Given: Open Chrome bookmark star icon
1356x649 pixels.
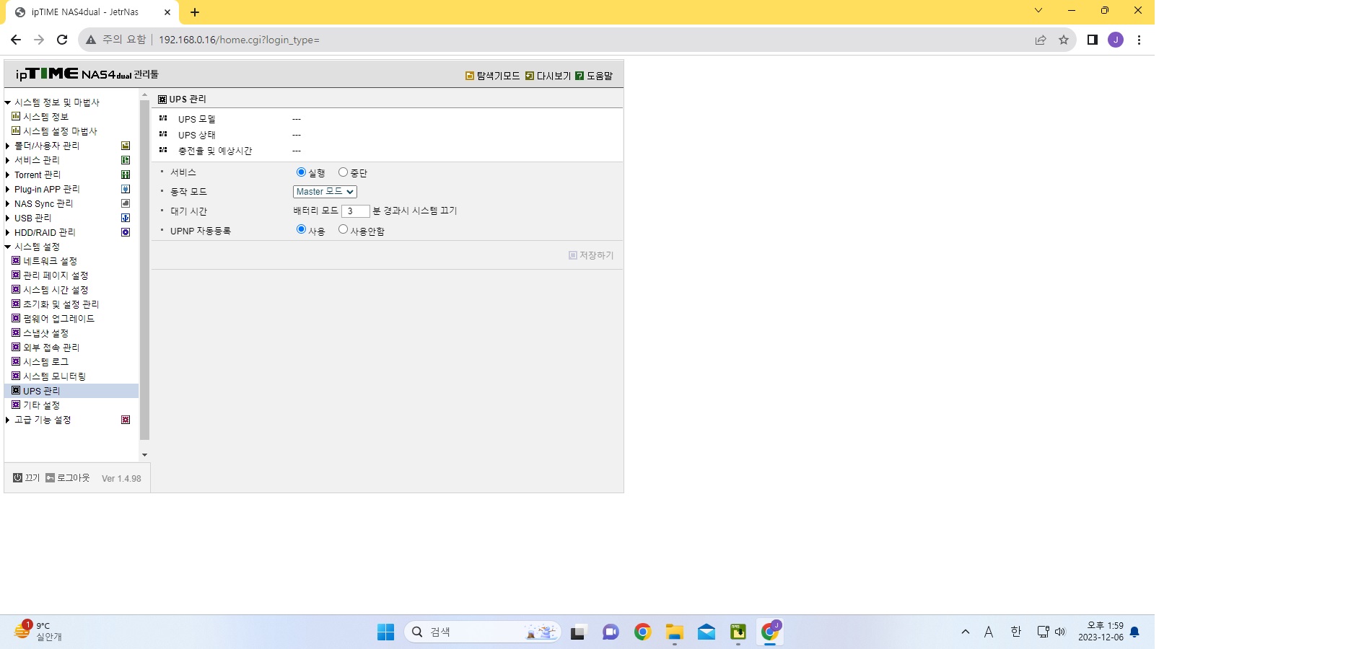Looking at the screenshot, I should tap(1064, 40).
